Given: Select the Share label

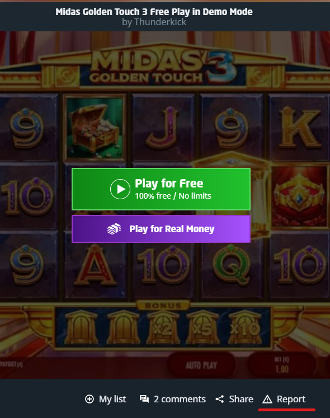Looking at the screenshot, I should pyautogui.click(x=241, y=399).
